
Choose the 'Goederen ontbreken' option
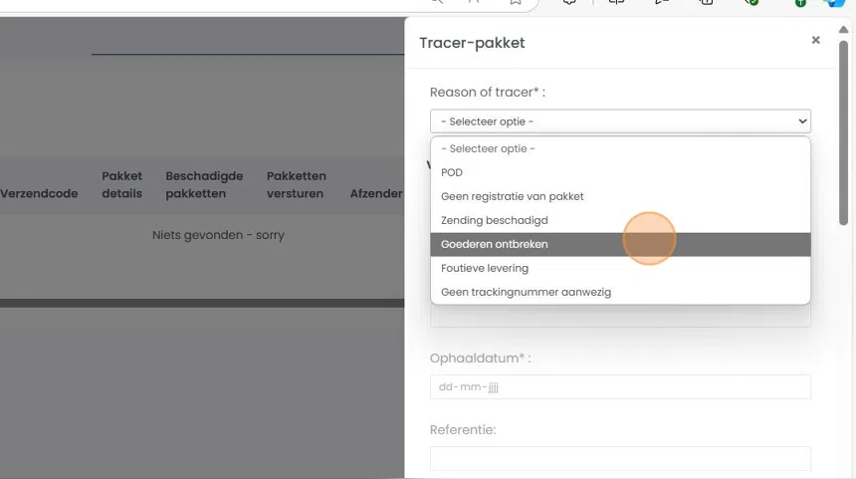(494, 244)
